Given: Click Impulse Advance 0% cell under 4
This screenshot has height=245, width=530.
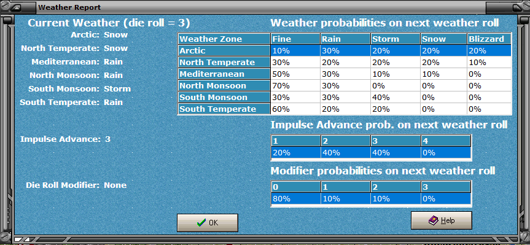Looking at the screenshot, I should tap(445, 152).
